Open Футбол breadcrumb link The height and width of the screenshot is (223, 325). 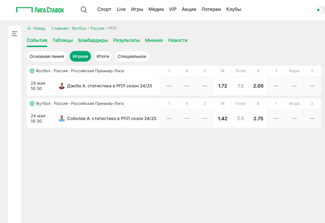click(x=79, y=28)
